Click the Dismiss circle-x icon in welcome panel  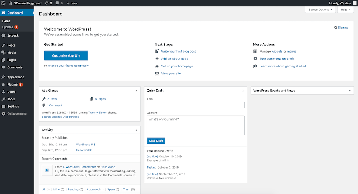coord(336,28)
